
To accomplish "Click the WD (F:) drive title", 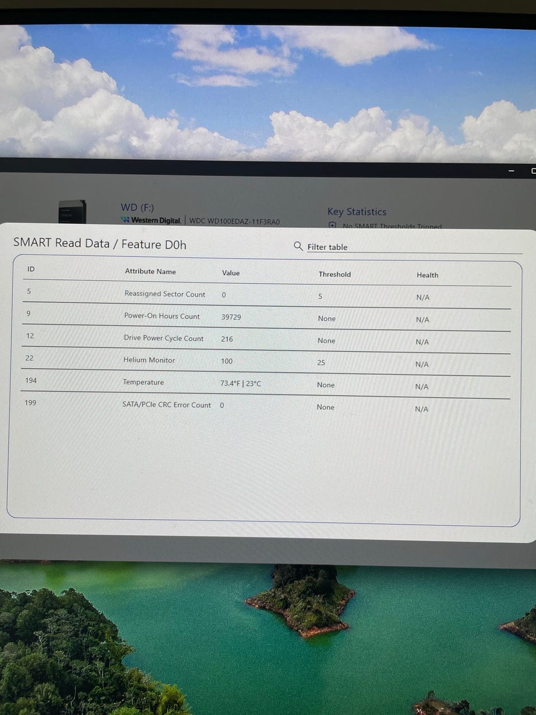I will coord(137,207).
